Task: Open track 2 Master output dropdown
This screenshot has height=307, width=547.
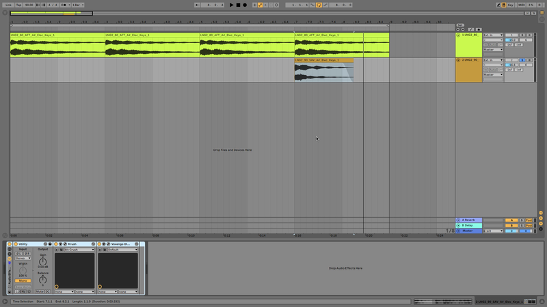Action: coord(493,74)
